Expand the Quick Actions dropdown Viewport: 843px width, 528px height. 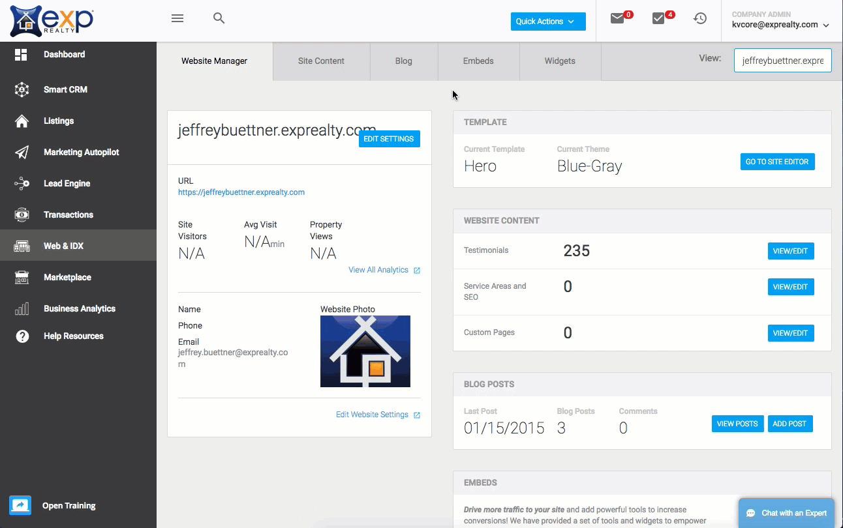[548, 22]
